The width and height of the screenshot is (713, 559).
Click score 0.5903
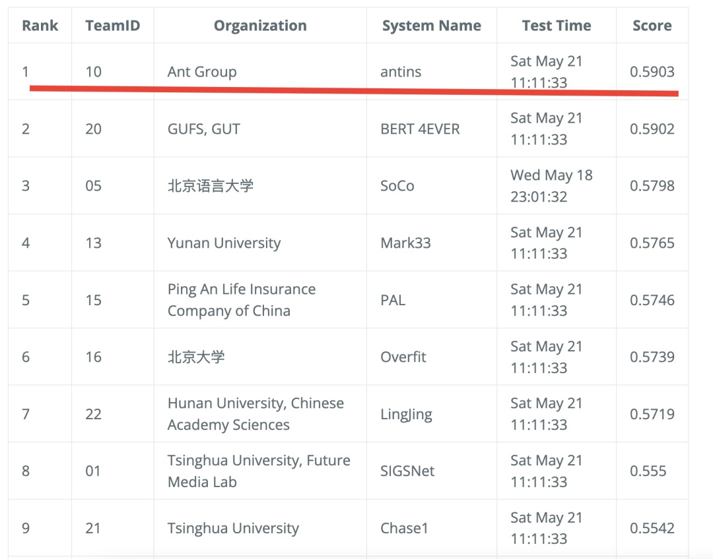pyautogui.click(x=652, y=72)
